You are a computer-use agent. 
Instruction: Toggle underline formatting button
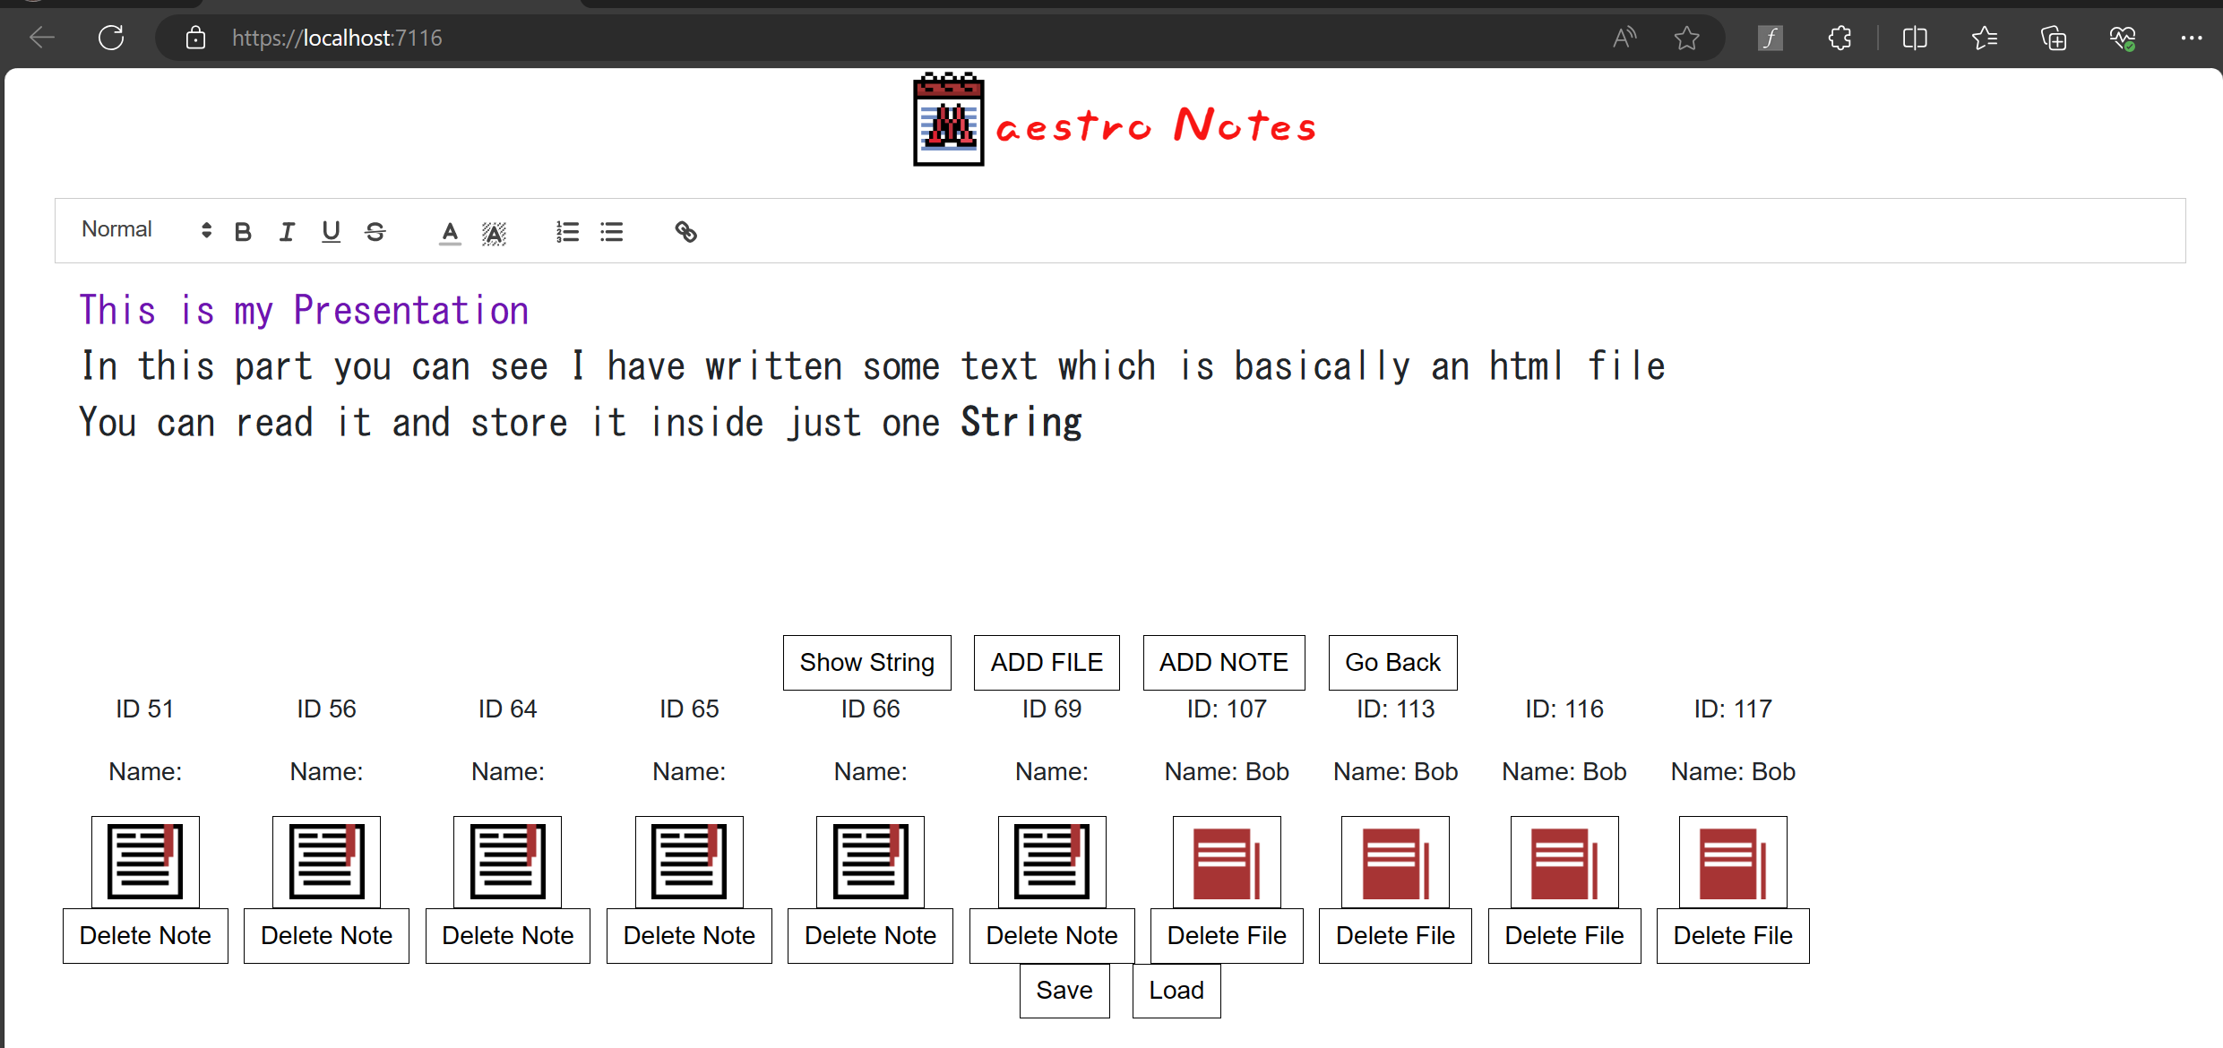[331, 232]
